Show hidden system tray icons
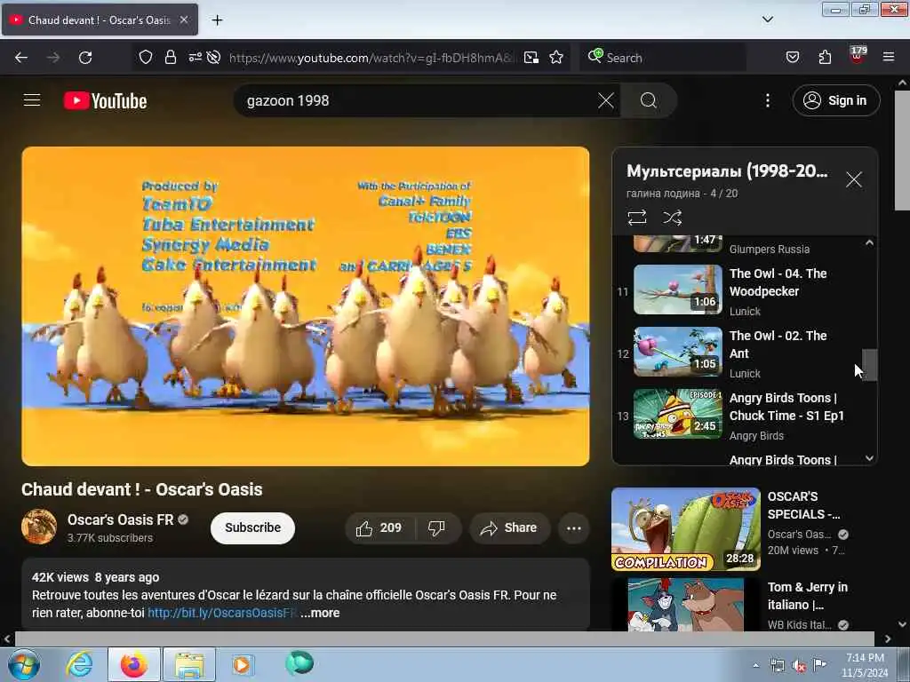Screen dimensions: 910x682 (x=755, y=665)
